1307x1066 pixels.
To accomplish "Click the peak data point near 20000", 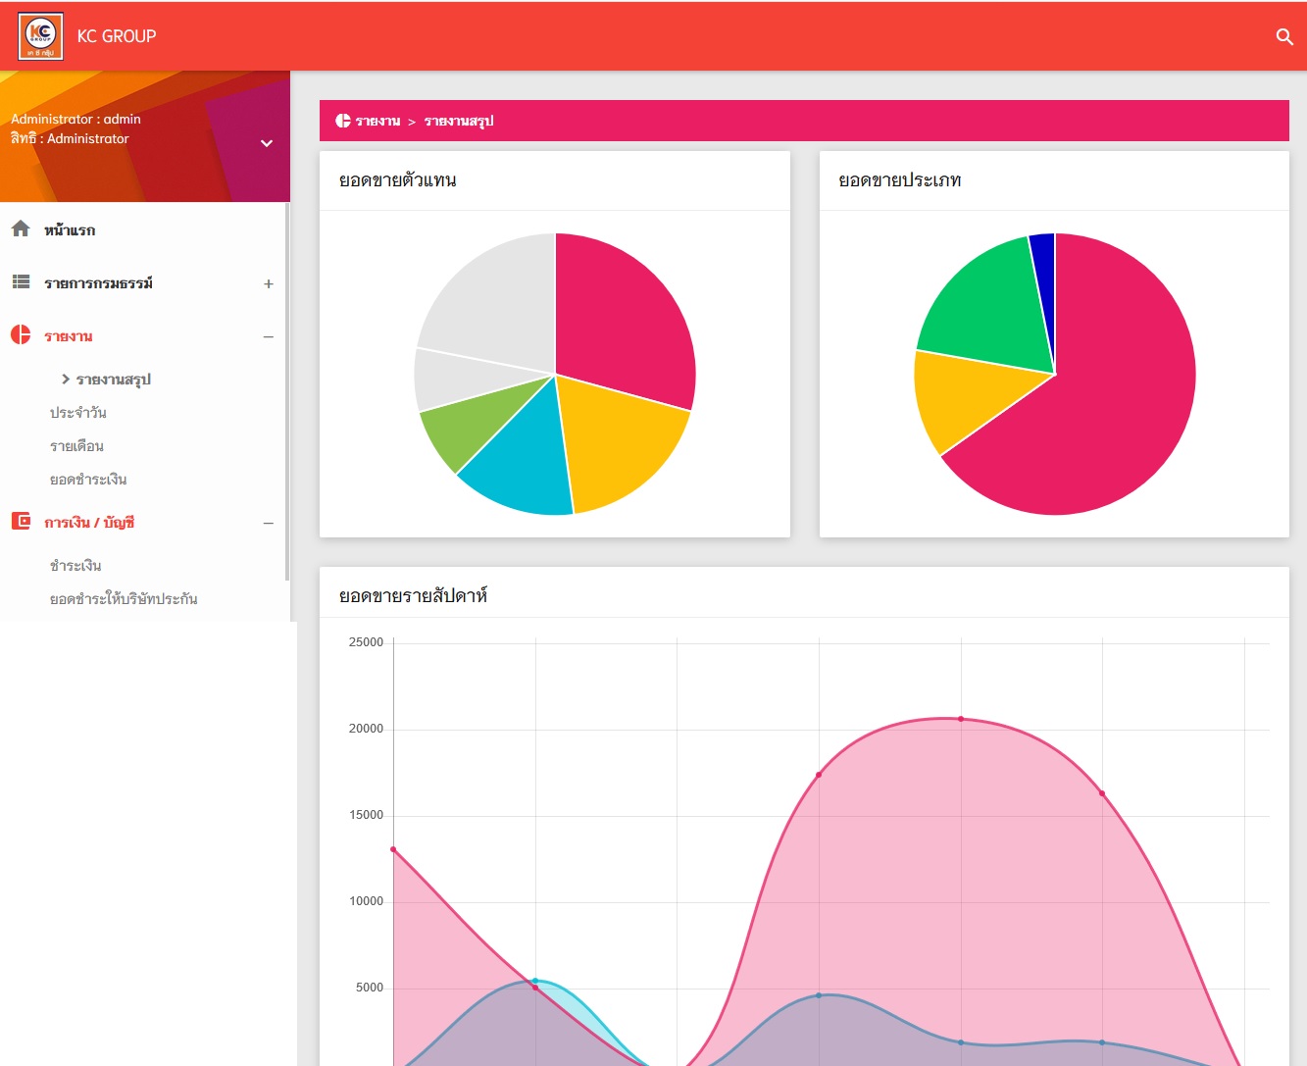I will (961, 719).
